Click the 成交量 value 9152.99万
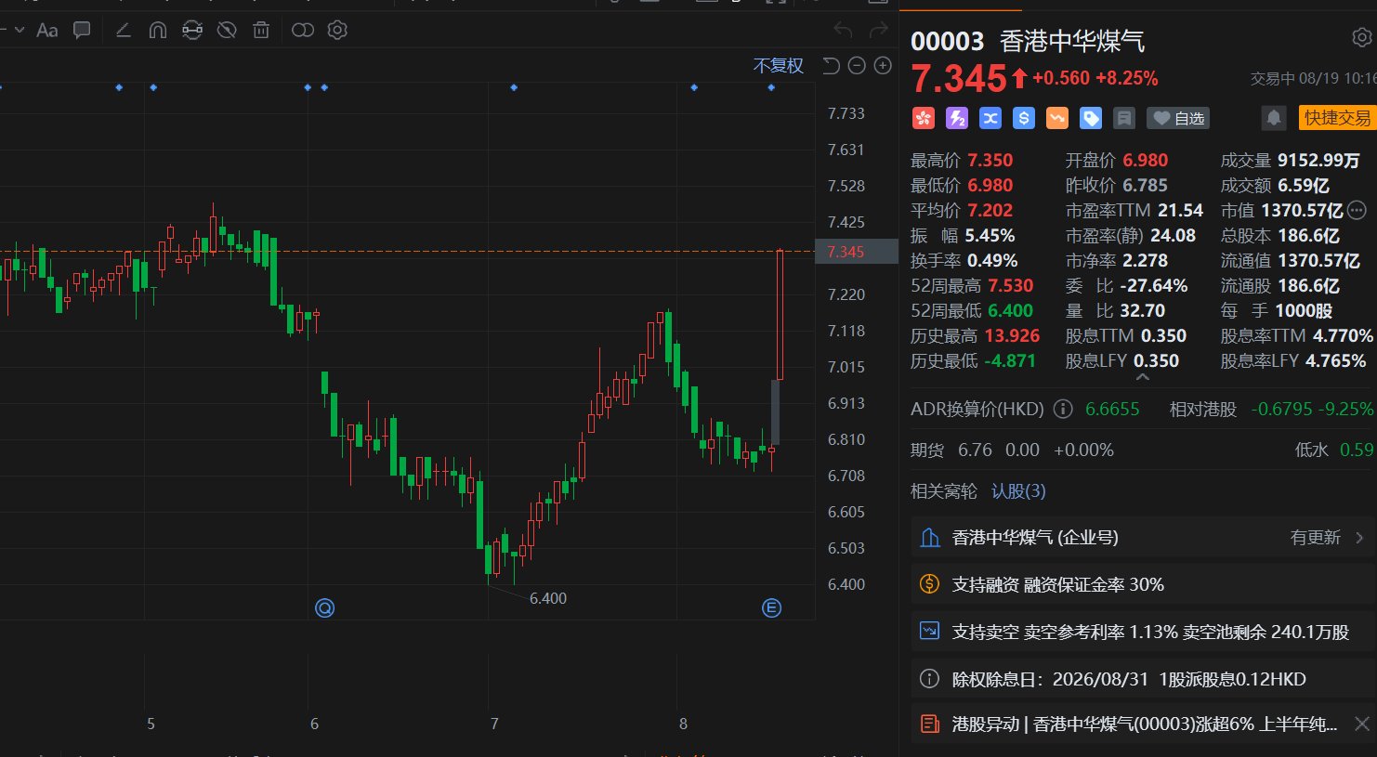 coord(1318,160)
